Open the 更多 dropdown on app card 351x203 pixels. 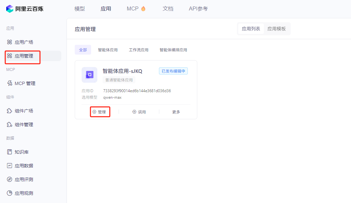(x=176, y=112)
